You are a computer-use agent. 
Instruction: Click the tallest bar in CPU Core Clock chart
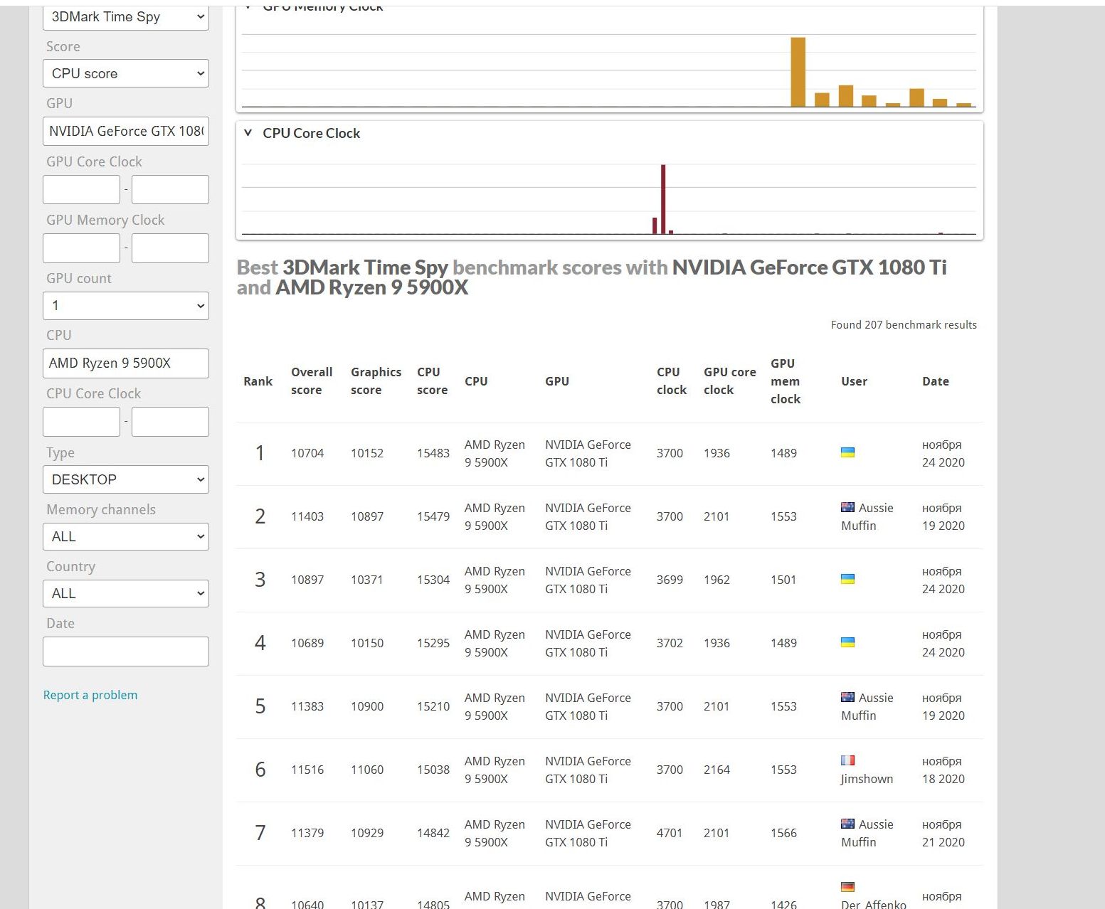point(663,199)
